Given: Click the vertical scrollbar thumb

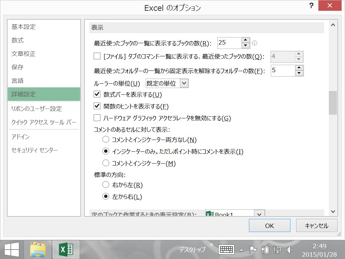Looking at the screenshot, I should coord(333,103).
